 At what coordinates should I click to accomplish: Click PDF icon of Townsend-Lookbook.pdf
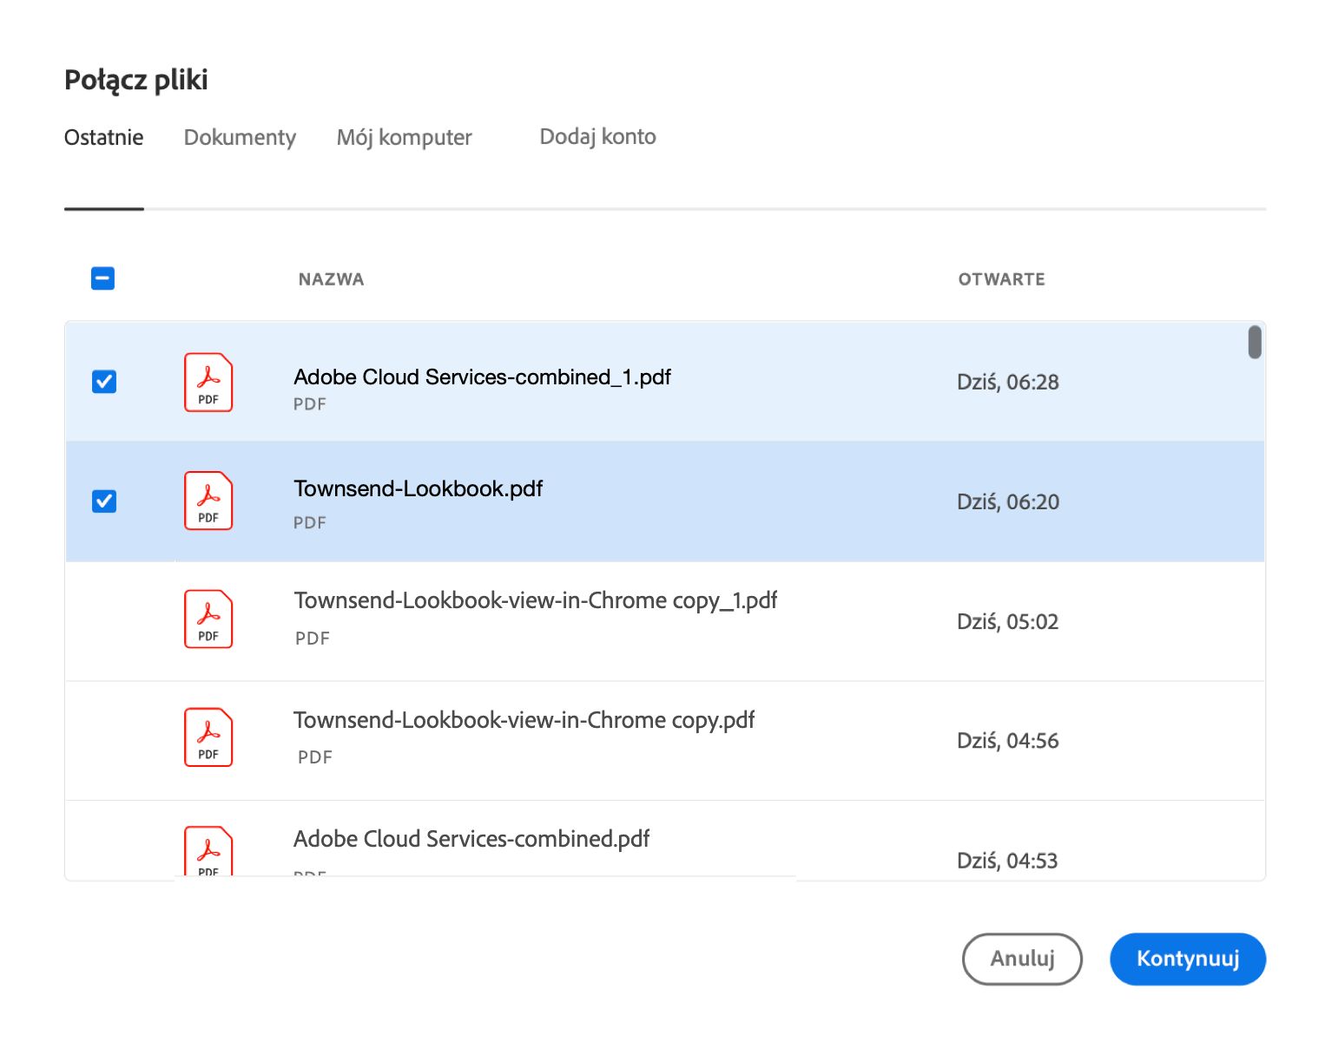pos(208,501)
